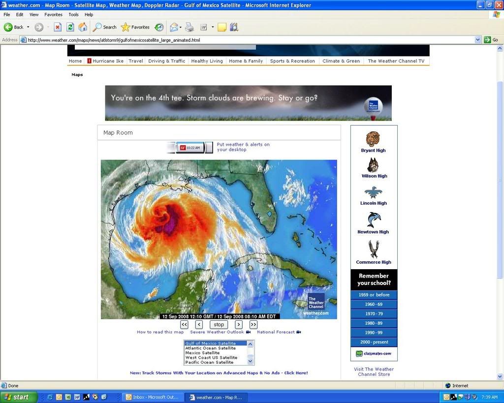
Task: Click the Newtown High dolphin mascot icon
Action: [x=373, y=220]
